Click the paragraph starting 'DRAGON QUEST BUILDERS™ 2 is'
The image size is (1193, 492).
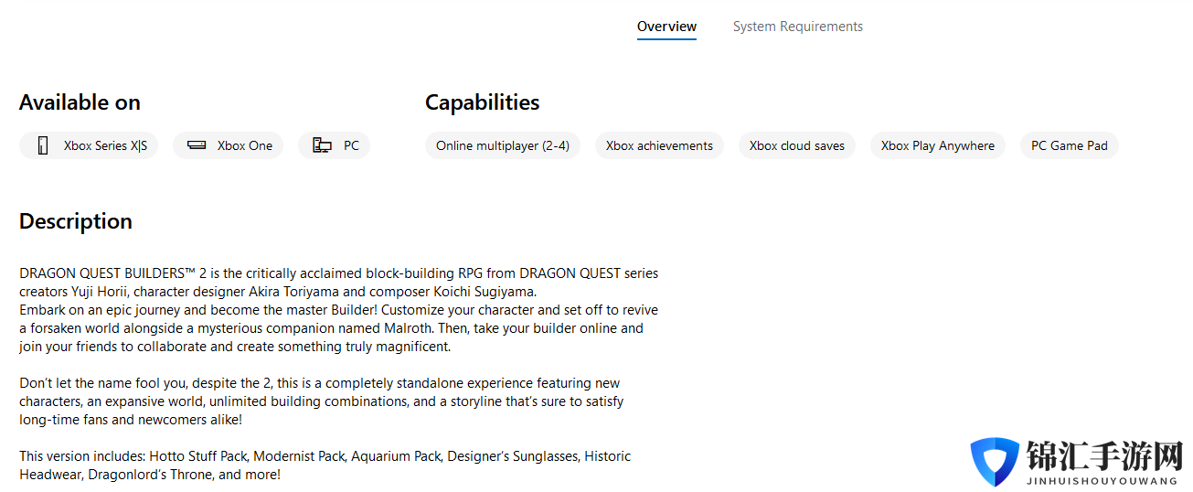click(339, 283)
